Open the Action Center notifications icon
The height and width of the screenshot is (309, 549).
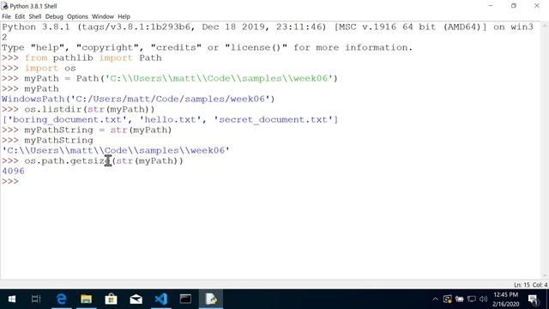click(534, 300)
